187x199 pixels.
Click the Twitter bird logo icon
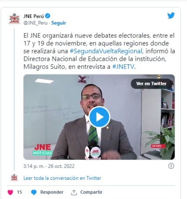(171, 15)
